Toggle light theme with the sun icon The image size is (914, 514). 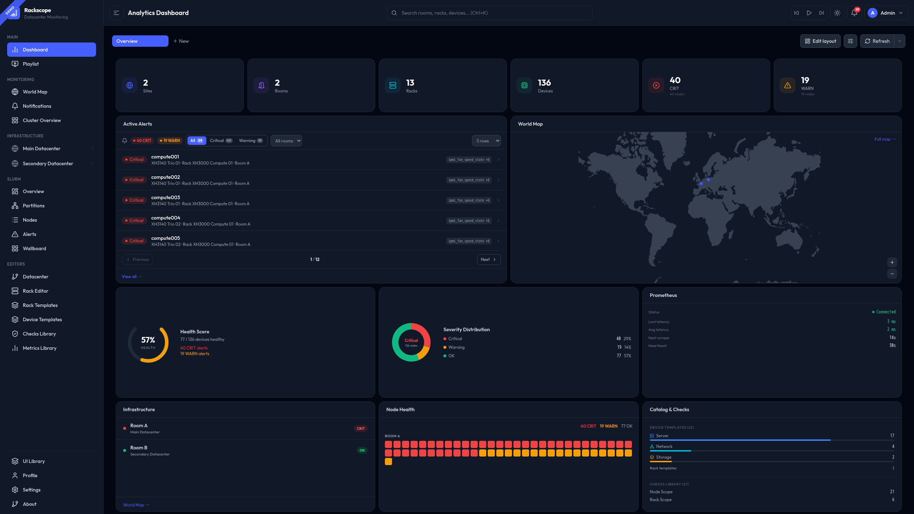(837, 13)
